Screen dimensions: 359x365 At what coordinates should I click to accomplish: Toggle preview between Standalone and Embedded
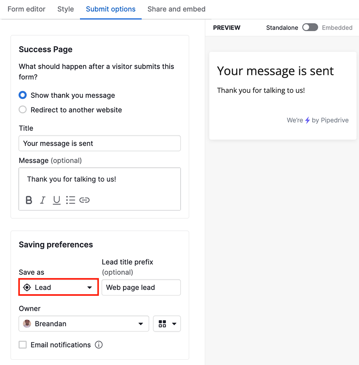click(310, 28)
